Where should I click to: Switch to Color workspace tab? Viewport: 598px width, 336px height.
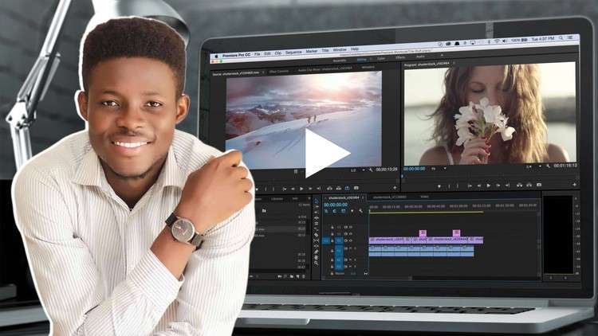(381, 58)
